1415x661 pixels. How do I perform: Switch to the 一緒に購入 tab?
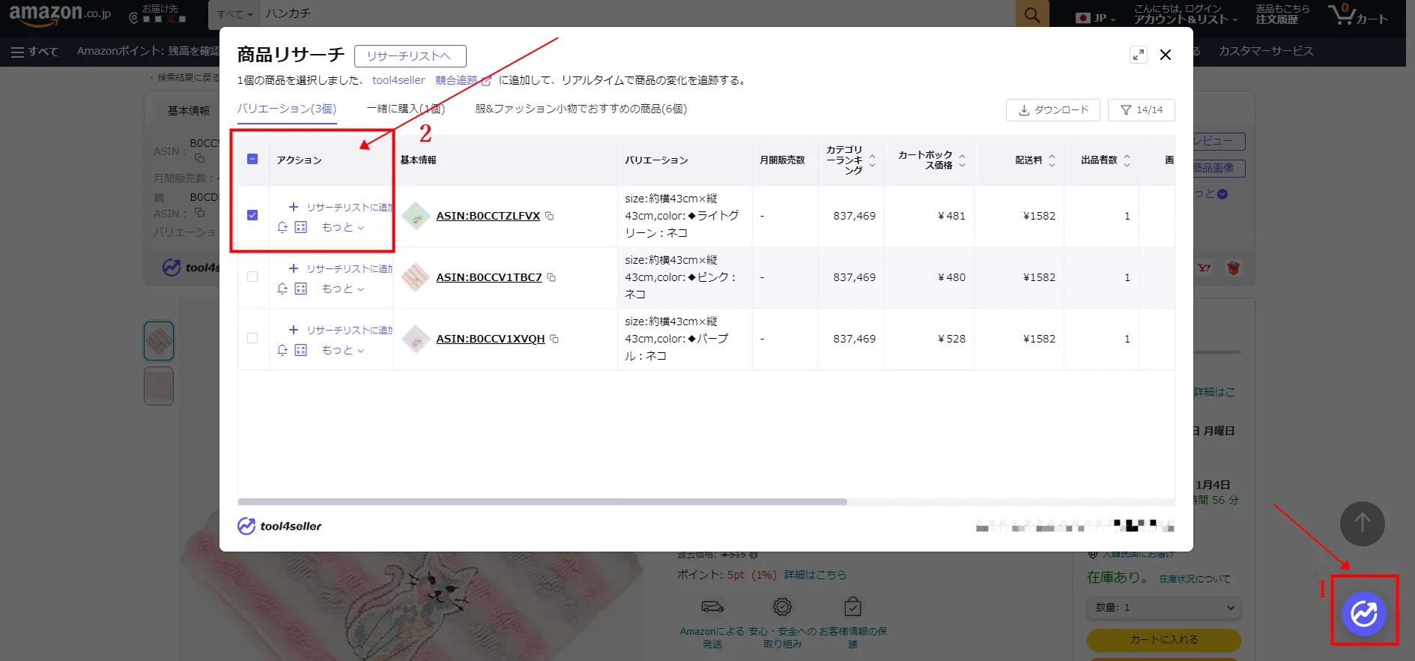405,109
